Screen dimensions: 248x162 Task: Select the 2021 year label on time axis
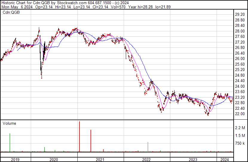[100, 160]
